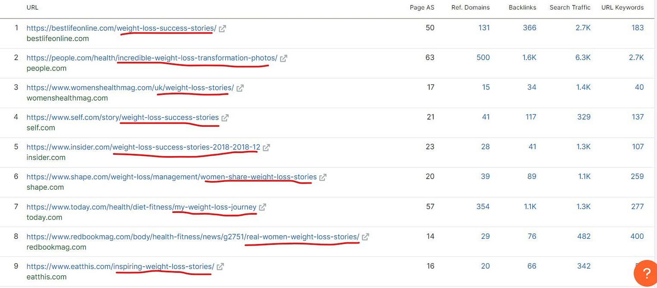This screenshot has height=288, width=657.
Task: Sort results by Backlinks column header
Action: coord(522,7)
